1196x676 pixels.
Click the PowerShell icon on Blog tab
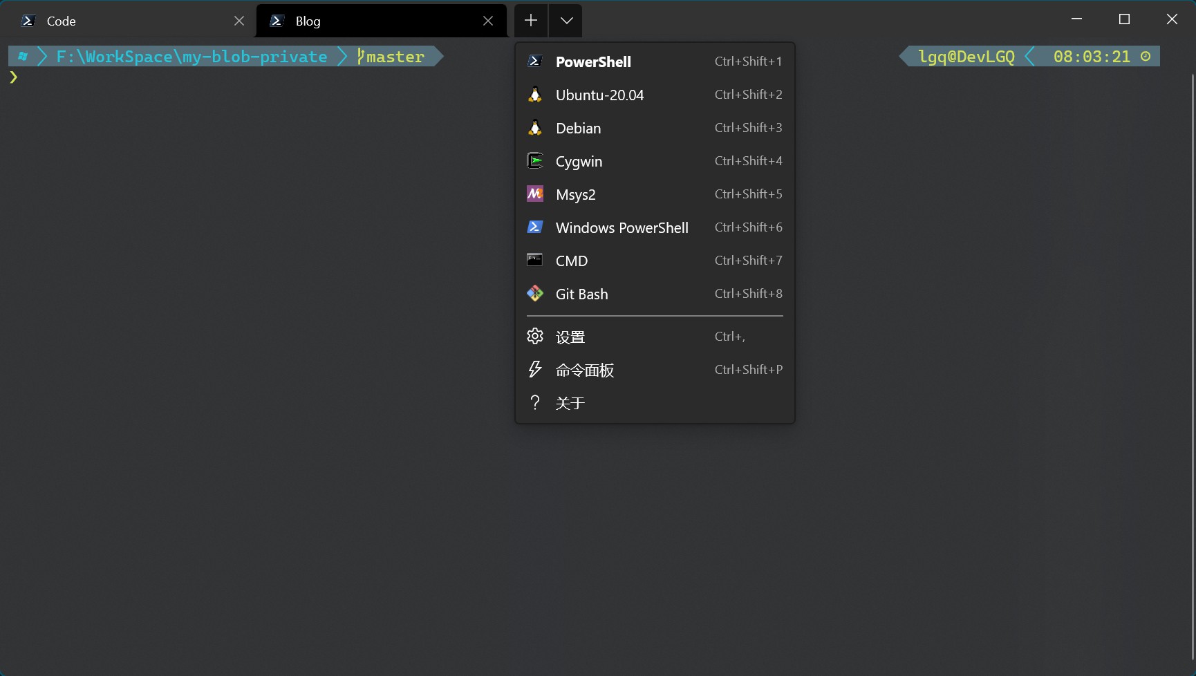point(277,21)
